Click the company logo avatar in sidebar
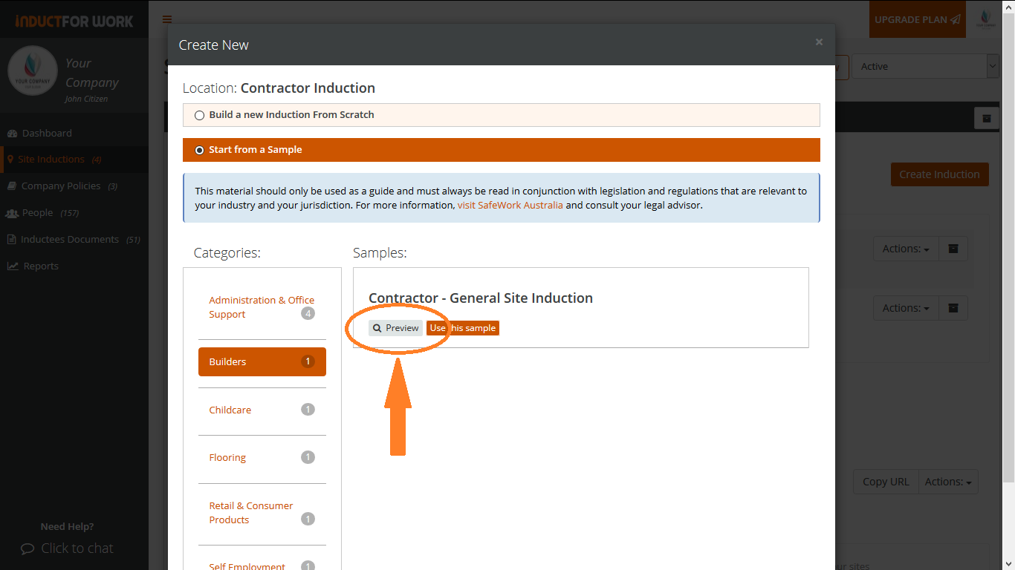1015x570 pixels. [x=33, y=71]
